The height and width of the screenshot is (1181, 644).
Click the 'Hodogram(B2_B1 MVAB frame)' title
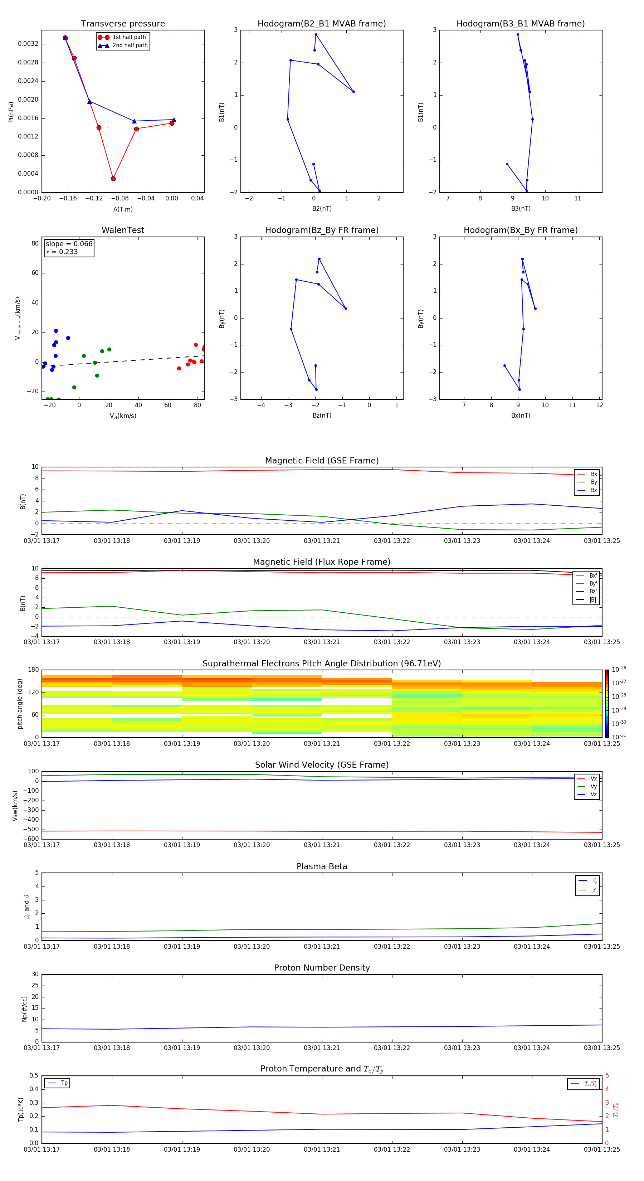(322, 24)
